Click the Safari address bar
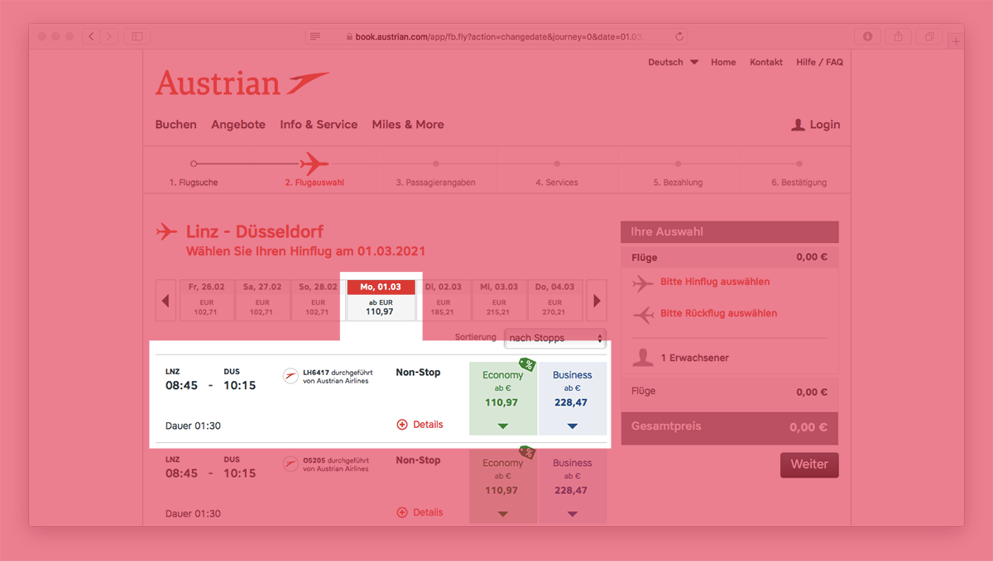This screenshot has width=993, height=561. tap(496, 36)
